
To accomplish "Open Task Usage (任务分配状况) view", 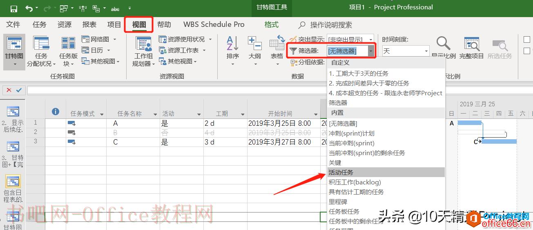I will [x=41, y=52].
